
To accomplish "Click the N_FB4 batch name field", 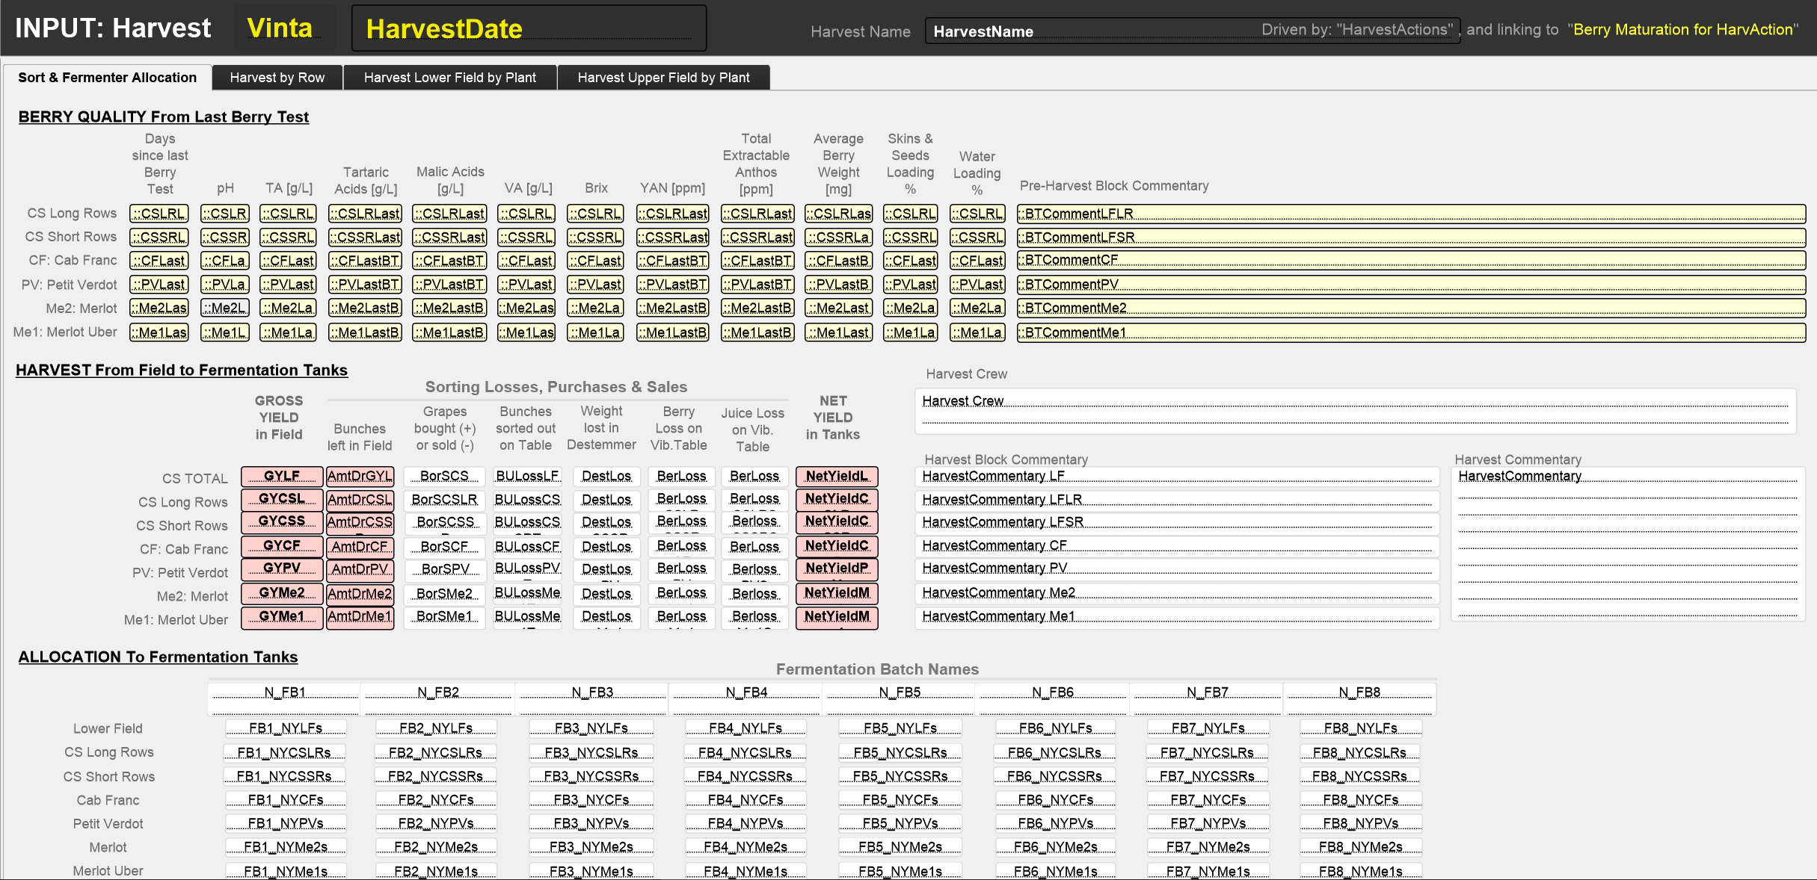I will (746, 698).
